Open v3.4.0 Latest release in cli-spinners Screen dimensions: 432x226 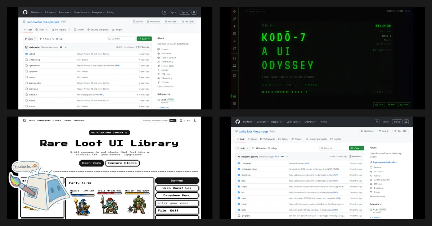[166, 100]
